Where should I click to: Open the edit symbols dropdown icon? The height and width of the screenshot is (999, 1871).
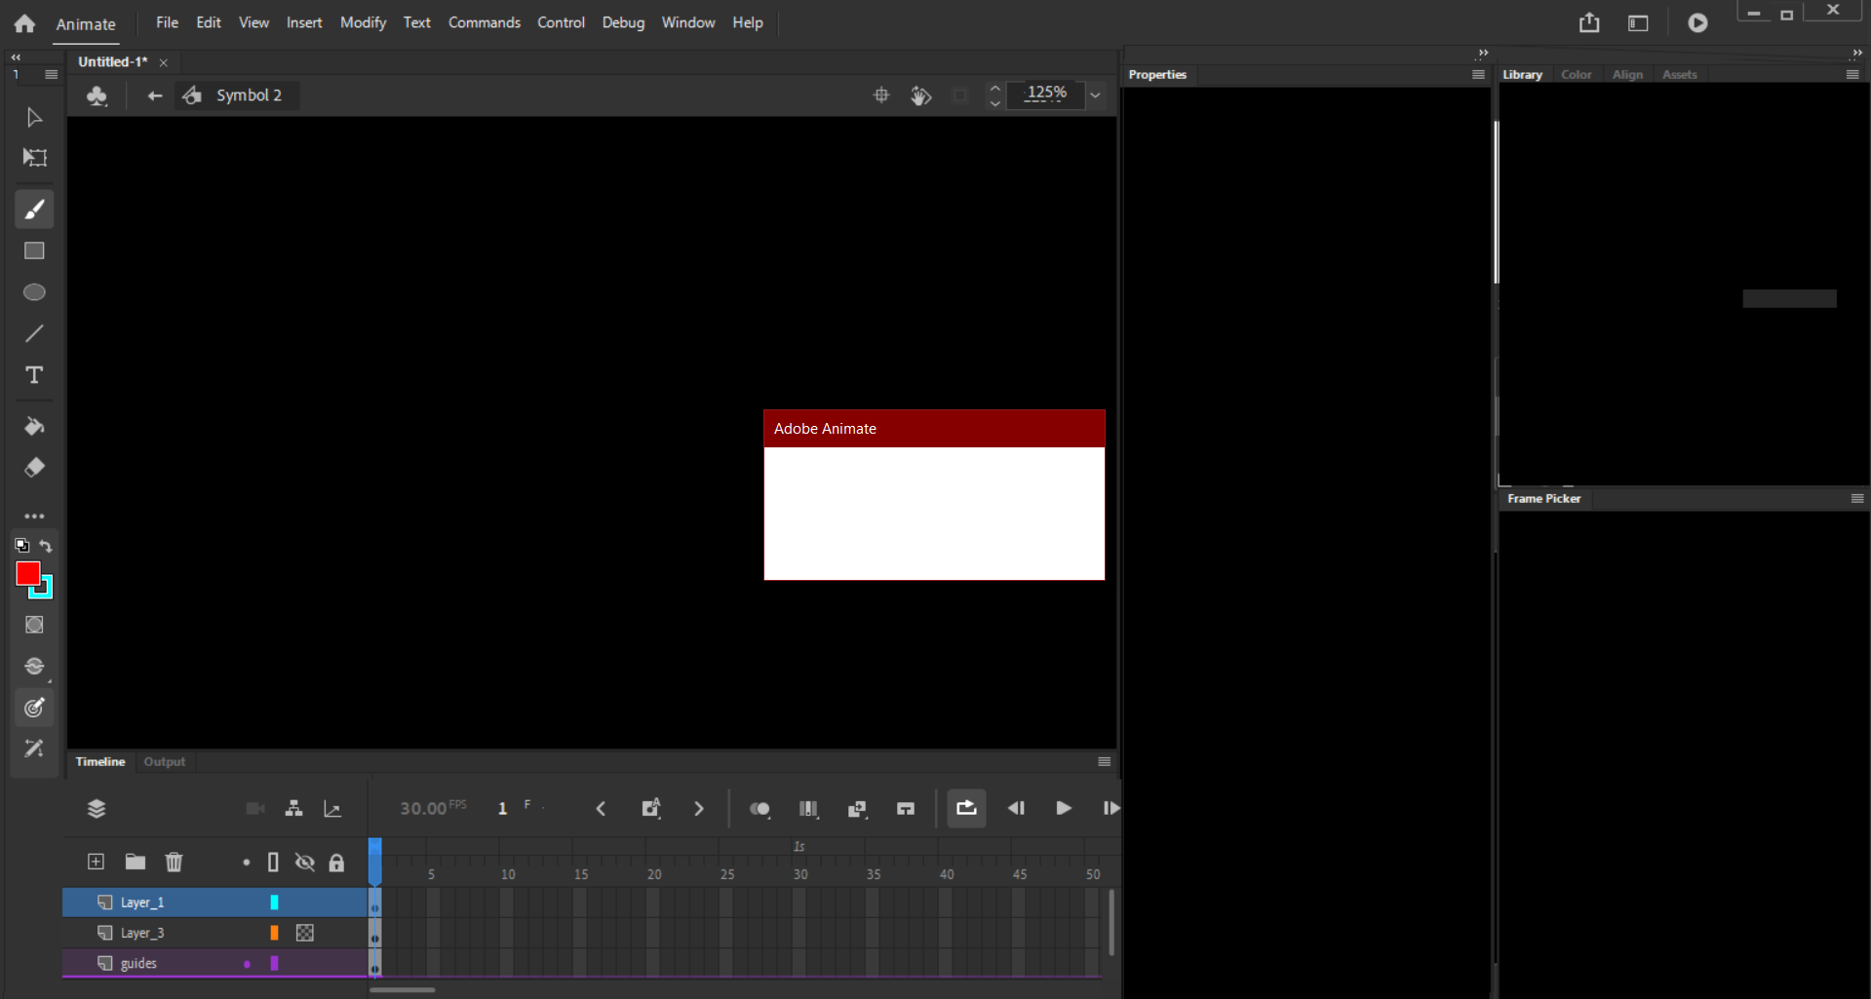coord(97,96)
